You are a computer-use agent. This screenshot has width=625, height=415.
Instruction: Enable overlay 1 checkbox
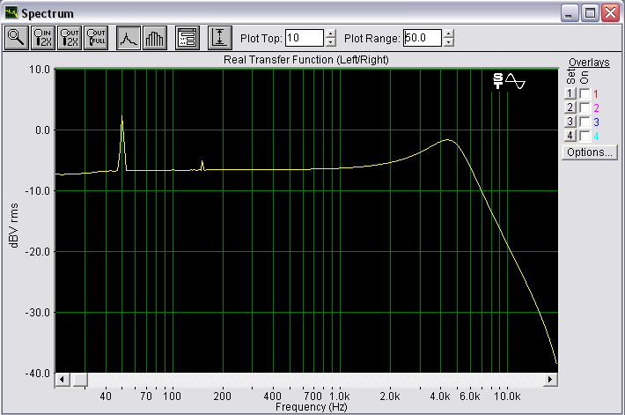pyautogui.click(x=585, y=93)
